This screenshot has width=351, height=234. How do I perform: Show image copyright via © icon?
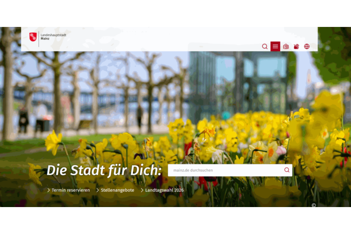pyautogui.click(x=313, y=205)
